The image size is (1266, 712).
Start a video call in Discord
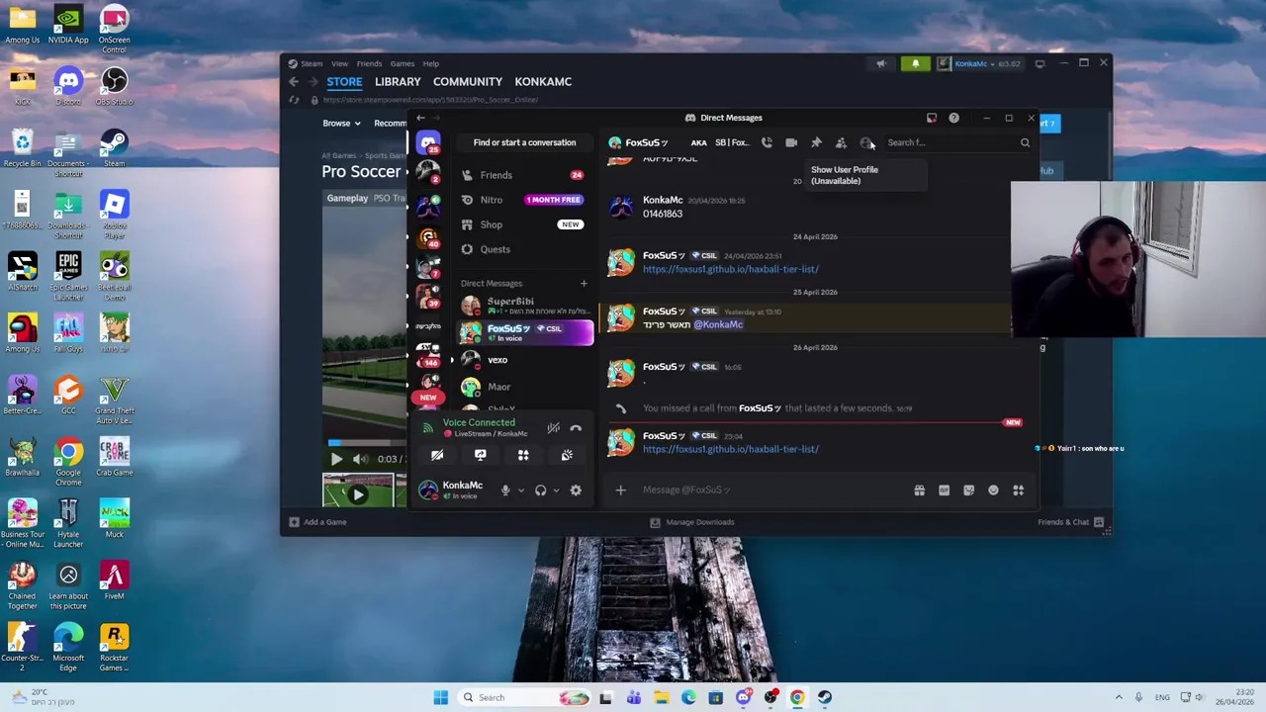(791, 142)
